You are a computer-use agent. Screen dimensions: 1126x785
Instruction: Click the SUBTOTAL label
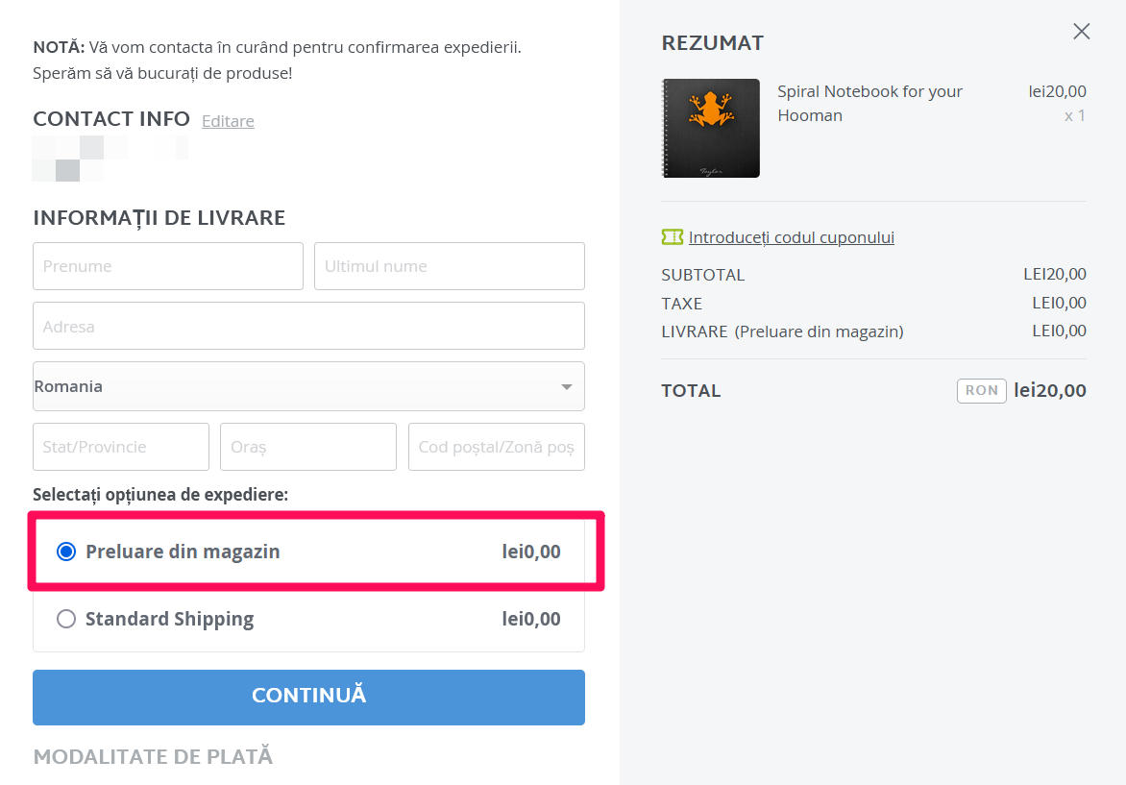pos(703,275)
